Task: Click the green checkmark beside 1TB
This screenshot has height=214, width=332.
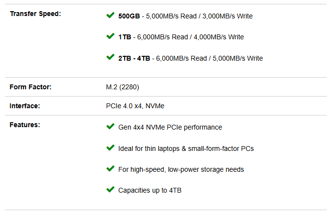Action: click(x=111, y=36)
